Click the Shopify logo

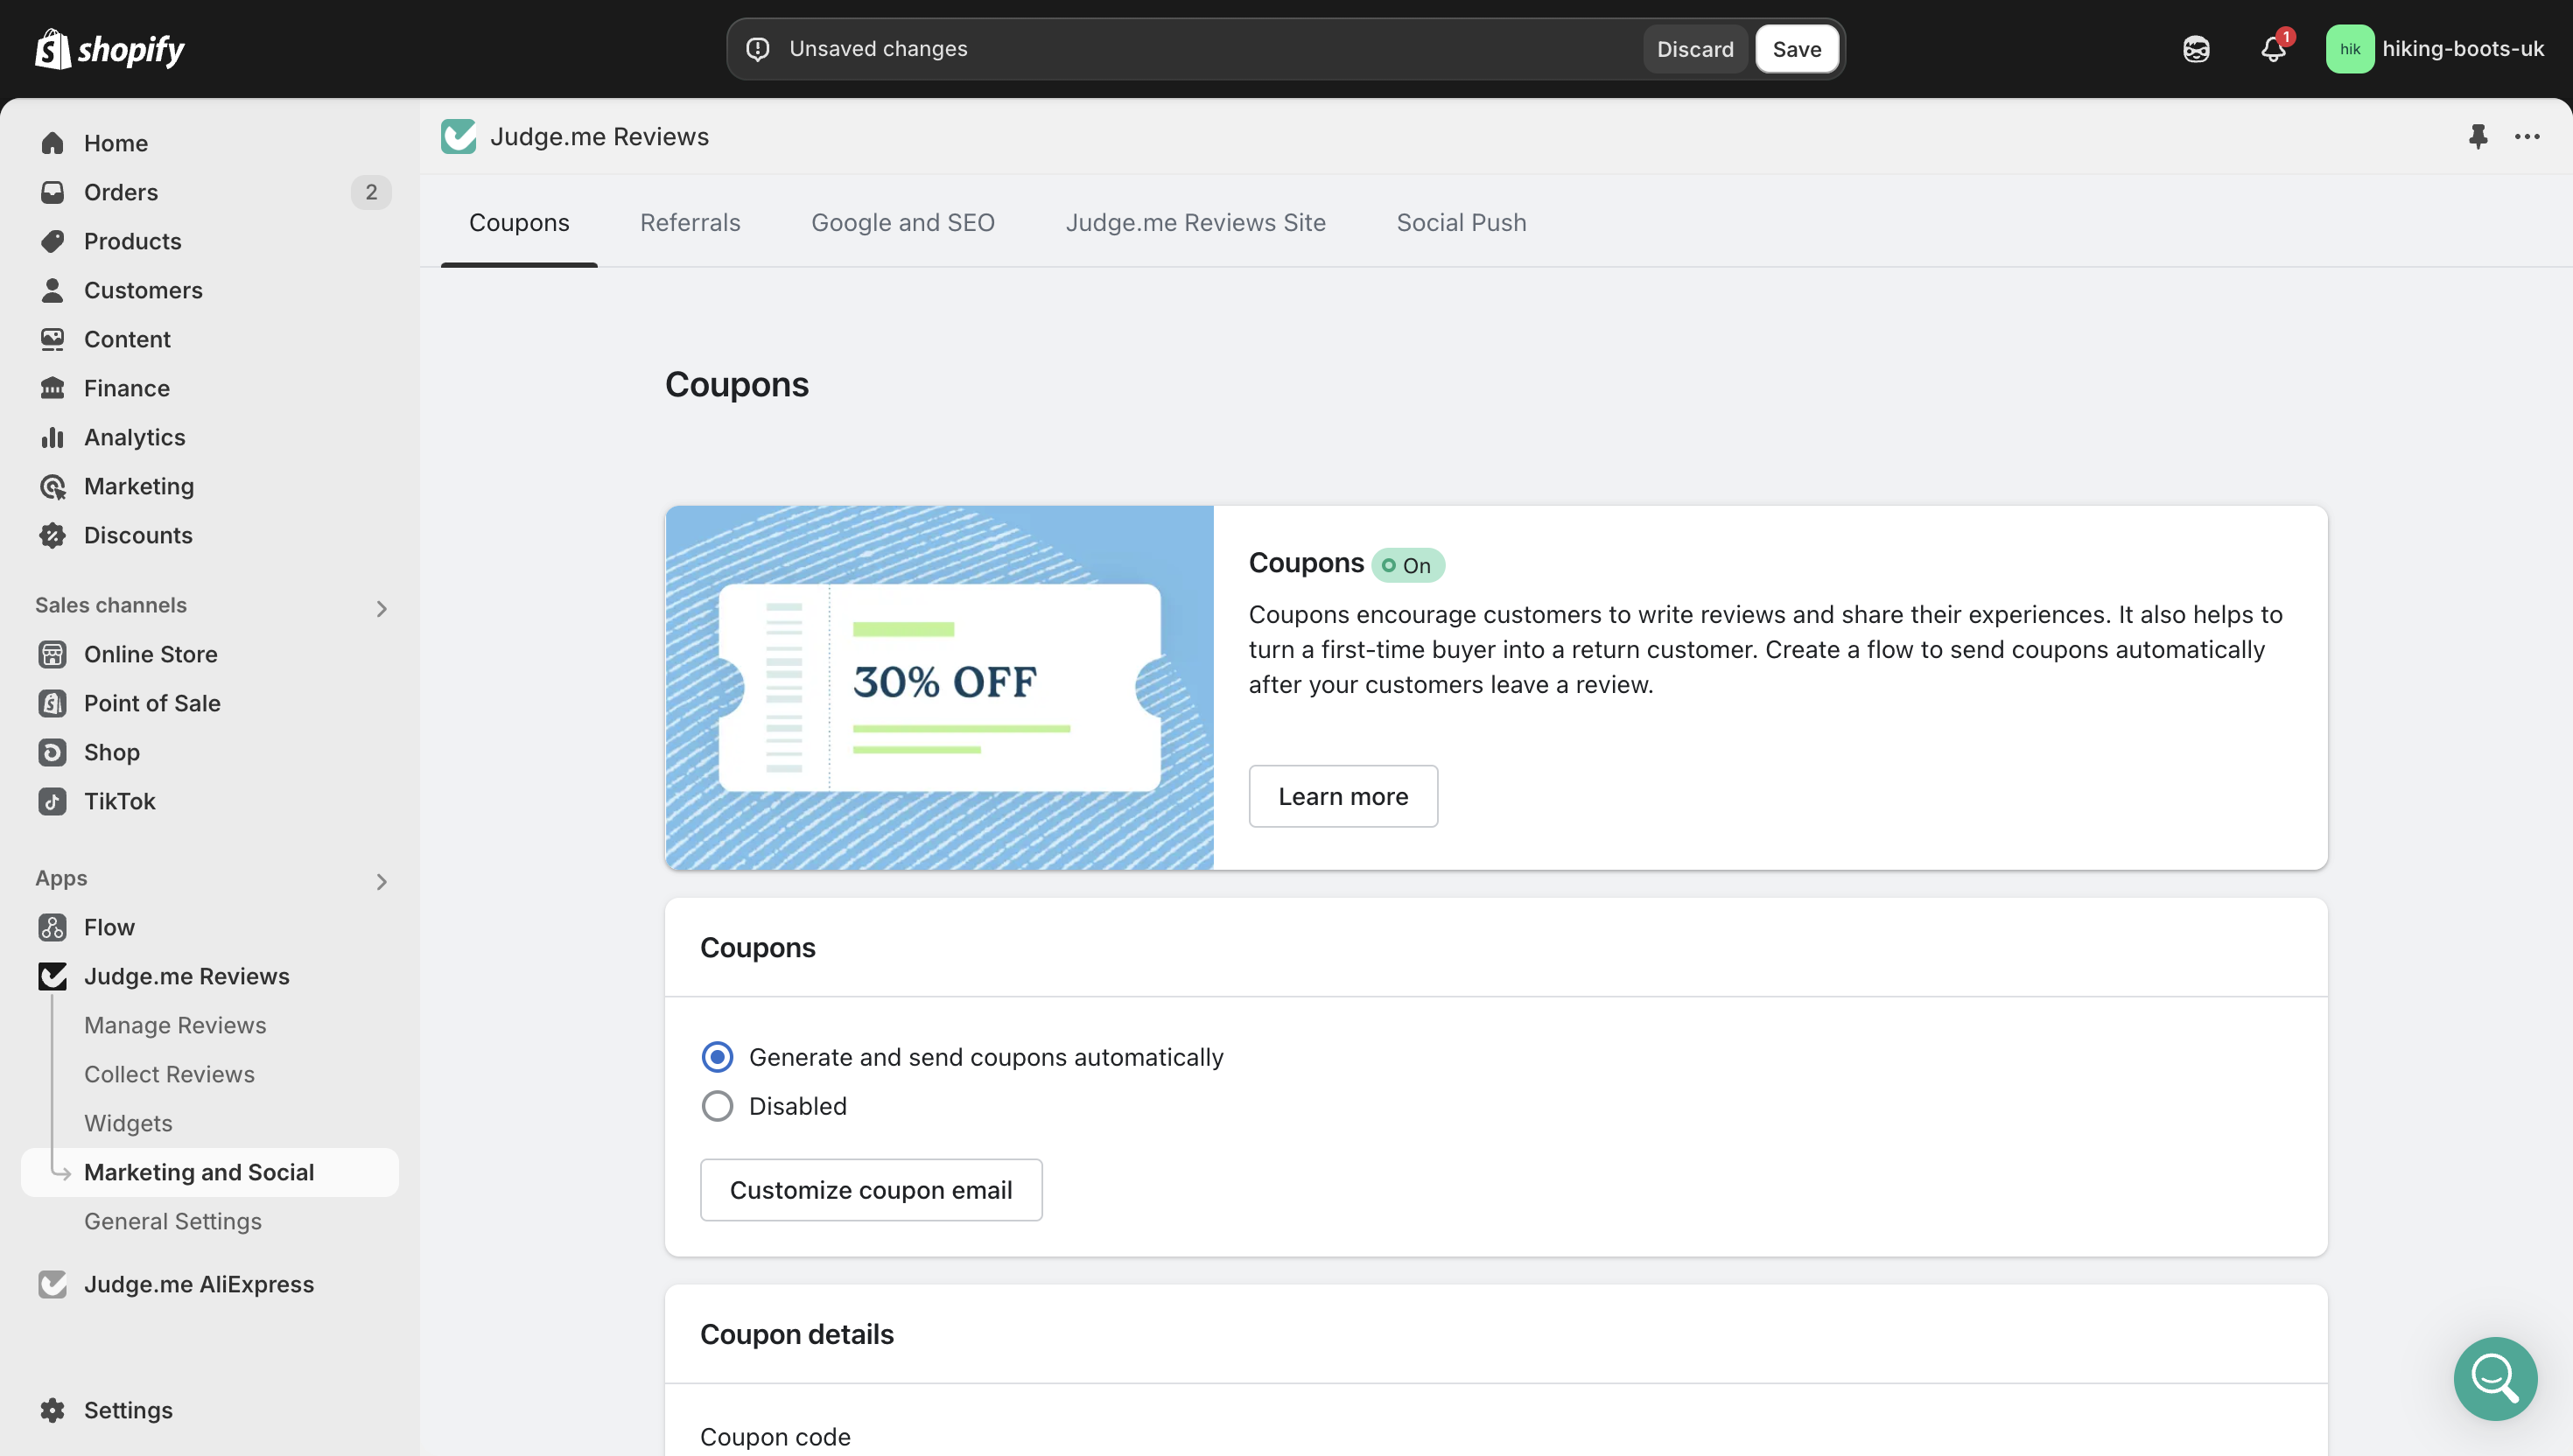(110, 49)
